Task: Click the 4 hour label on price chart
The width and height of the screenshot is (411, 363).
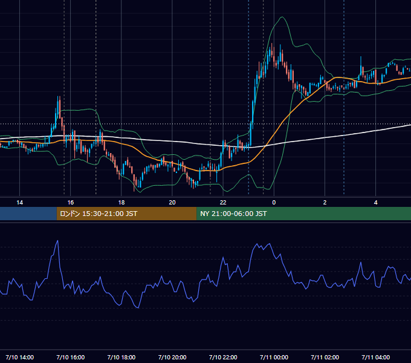Action: click(375, 203)
